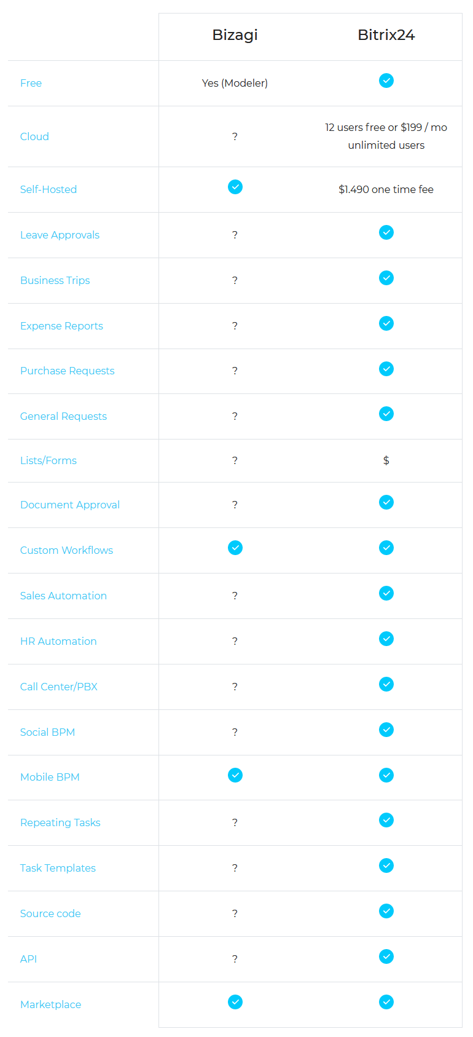Click Bizagi checkmark in Mobile BPM row
Image resolution: width=473 pixels, height=1037 pixels.
pos(235,775)
